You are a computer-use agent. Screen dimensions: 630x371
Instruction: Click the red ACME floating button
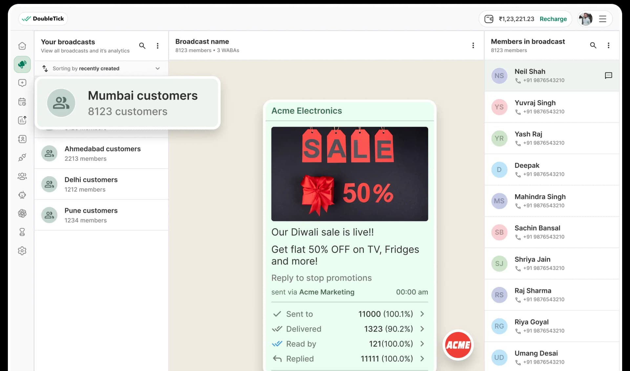pos(458,345)
